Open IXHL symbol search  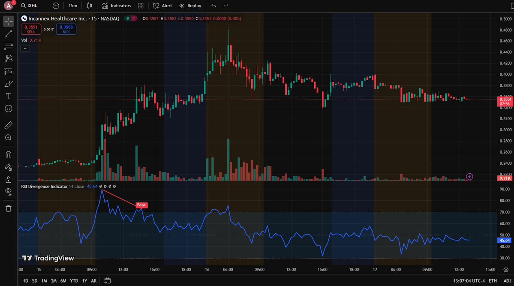[x=29, y=6]
